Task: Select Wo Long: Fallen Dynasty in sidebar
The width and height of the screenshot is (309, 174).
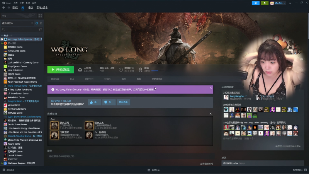Action: coord(23,39)
